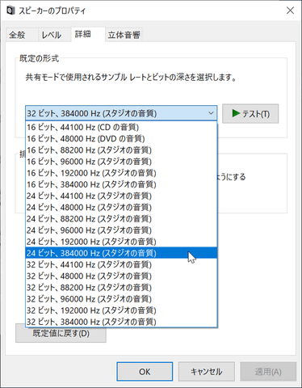Pick 32 ビット、192000 Hz entry

point(121,310)
